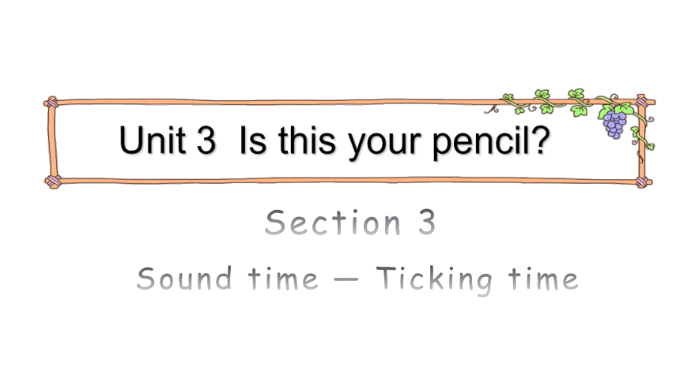Select the word "this" in the title

coord(307,140)
